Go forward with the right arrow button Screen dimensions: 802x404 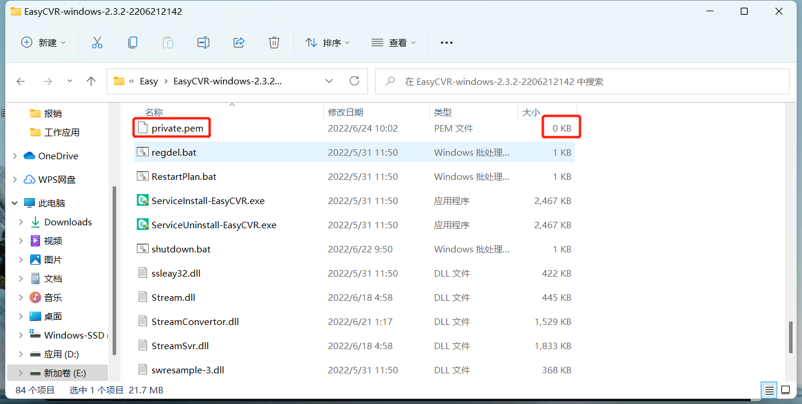tap(48, 81)
